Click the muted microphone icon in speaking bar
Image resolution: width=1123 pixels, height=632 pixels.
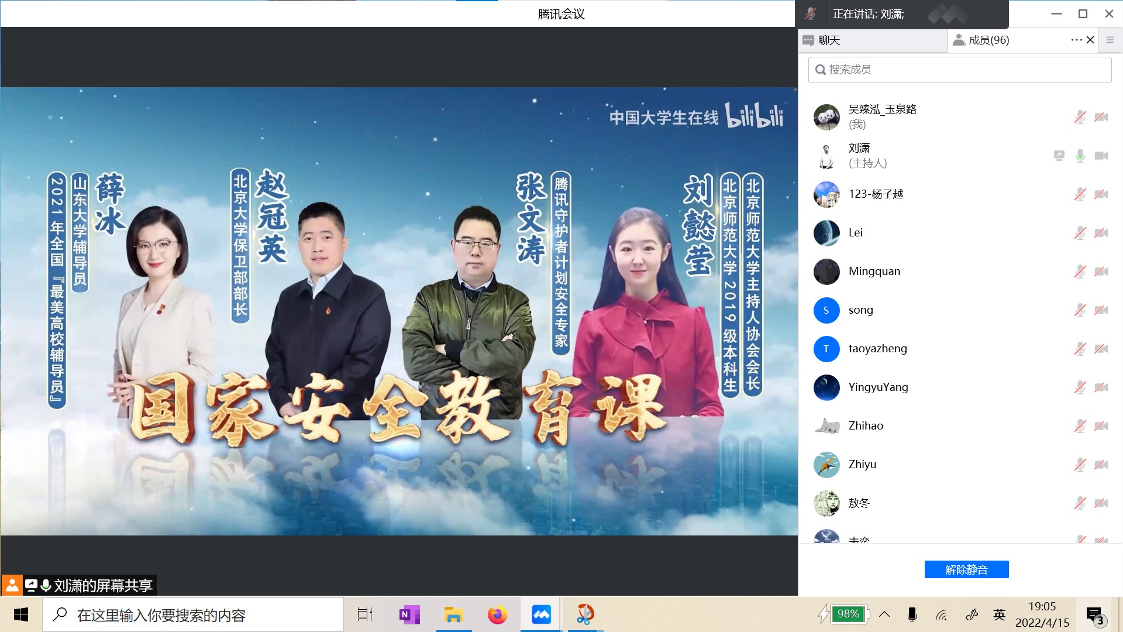pyautogui.click(x=811, y=14)
